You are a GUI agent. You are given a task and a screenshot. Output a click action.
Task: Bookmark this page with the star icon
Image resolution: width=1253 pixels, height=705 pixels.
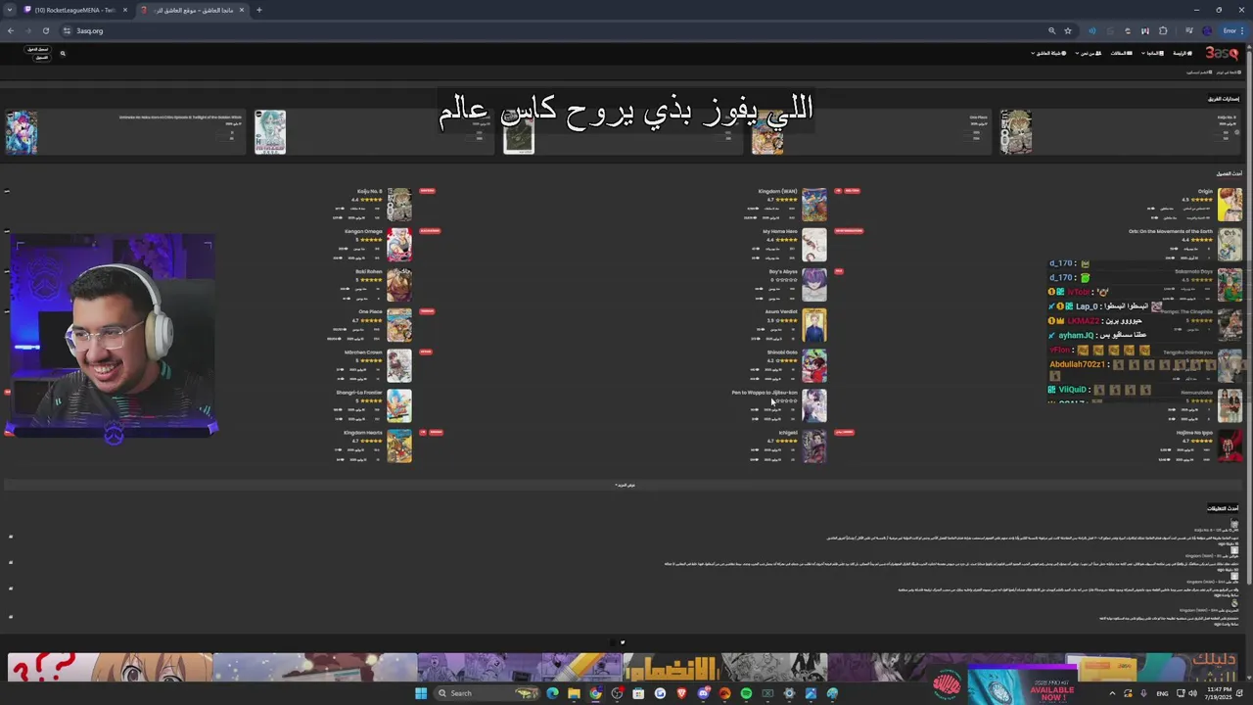click(x=1068, y=30)
